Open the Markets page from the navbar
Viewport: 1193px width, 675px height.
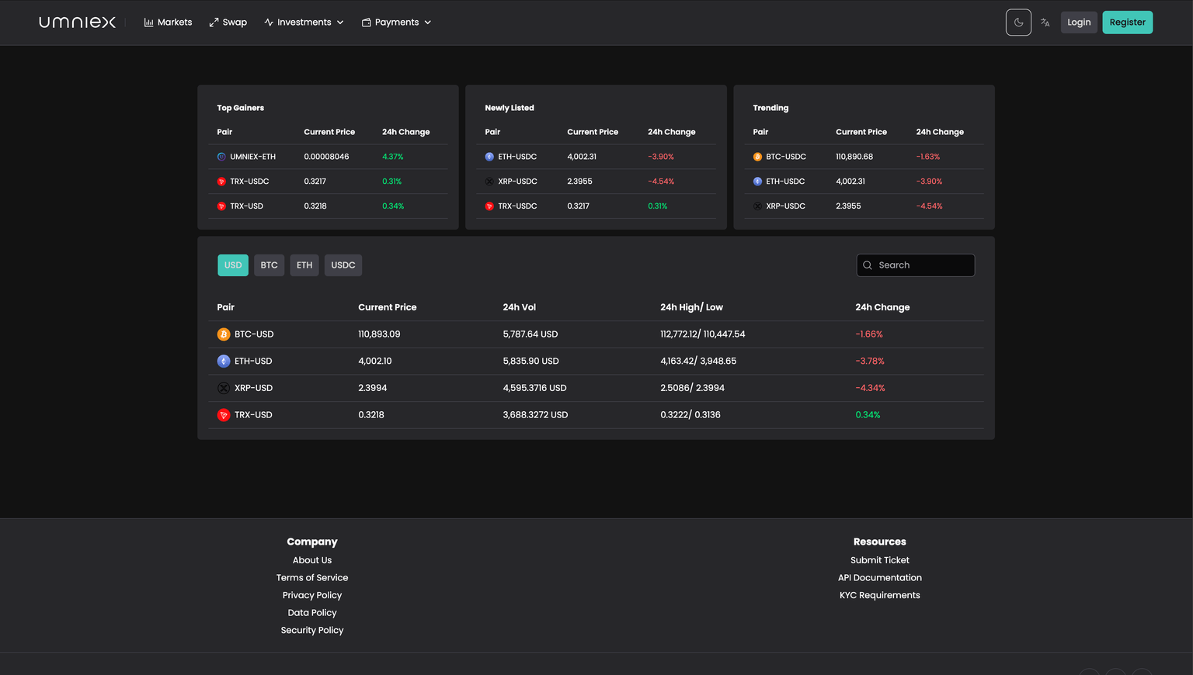point(175,22)
